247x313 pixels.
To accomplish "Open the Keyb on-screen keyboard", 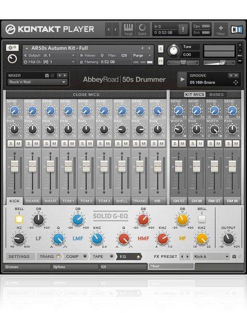I will (128, 29).
